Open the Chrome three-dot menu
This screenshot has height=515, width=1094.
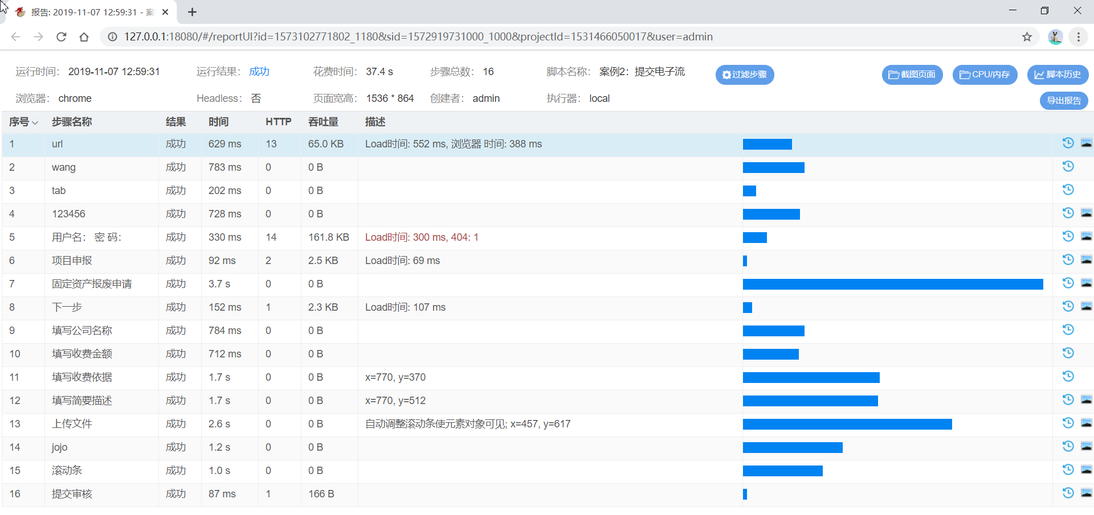point(1078,37)
